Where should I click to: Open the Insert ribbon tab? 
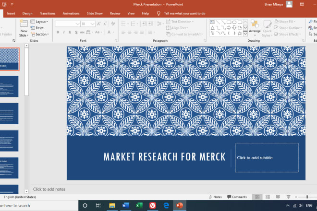tap(11, 13)
